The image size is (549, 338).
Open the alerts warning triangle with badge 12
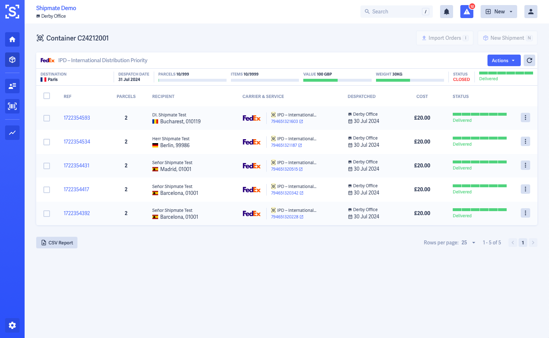[467, 12]
